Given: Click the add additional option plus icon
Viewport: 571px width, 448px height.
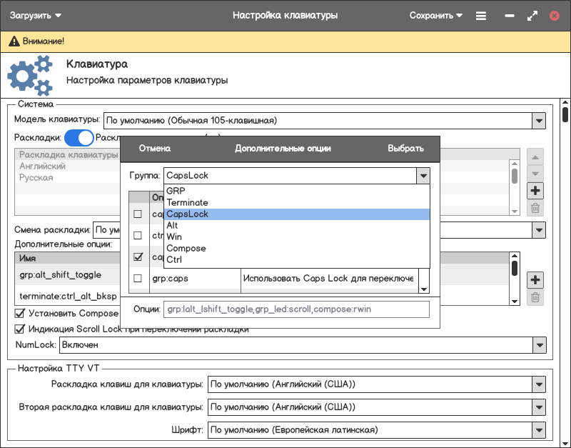Looking at the screenshot, I should 535,279.
